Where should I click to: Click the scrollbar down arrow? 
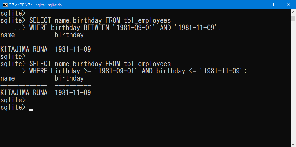tap(293, 144)
